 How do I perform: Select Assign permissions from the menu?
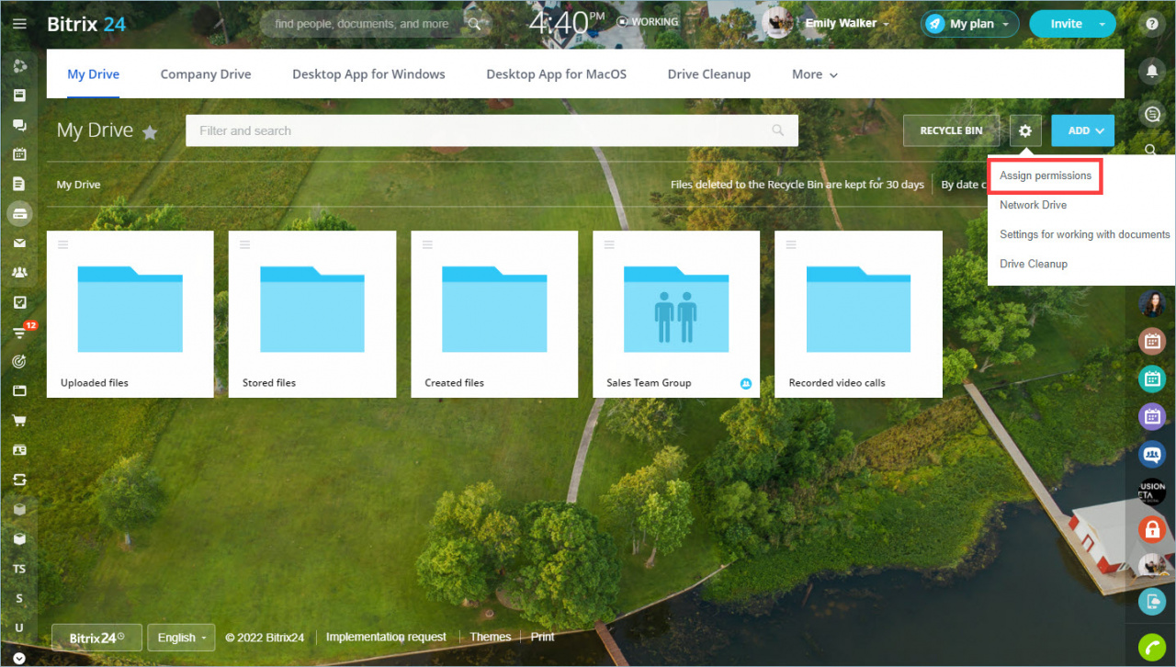point(1046,175)
